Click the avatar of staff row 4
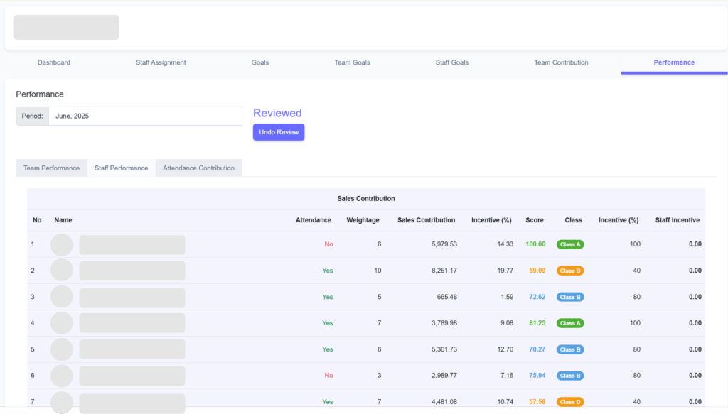Image resolution: width=728 pixels, height=414 pixels. coord(62,323)
